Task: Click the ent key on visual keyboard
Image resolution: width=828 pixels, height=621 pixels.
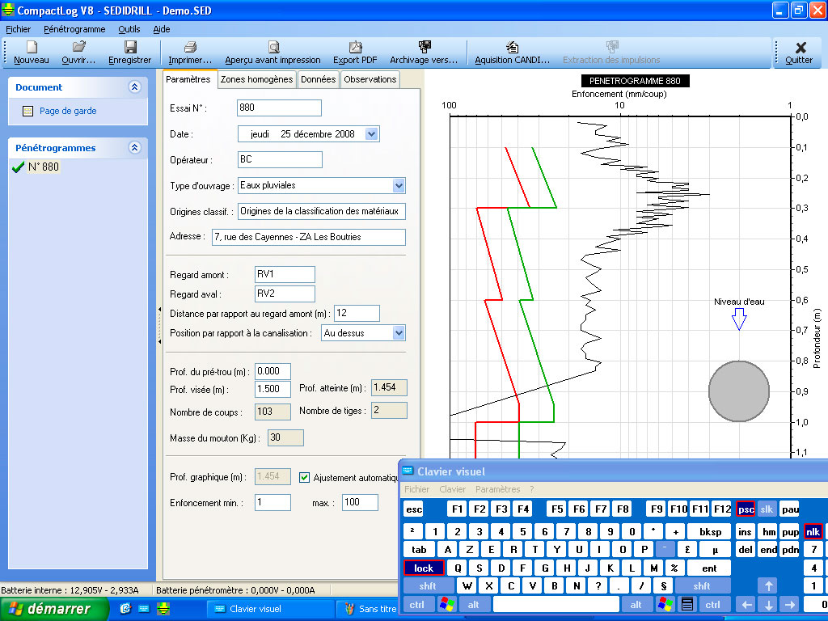Action: [709, 568]
